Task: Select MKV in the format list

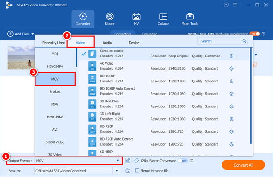Action: pyautogui.click(x=55, y=104)
